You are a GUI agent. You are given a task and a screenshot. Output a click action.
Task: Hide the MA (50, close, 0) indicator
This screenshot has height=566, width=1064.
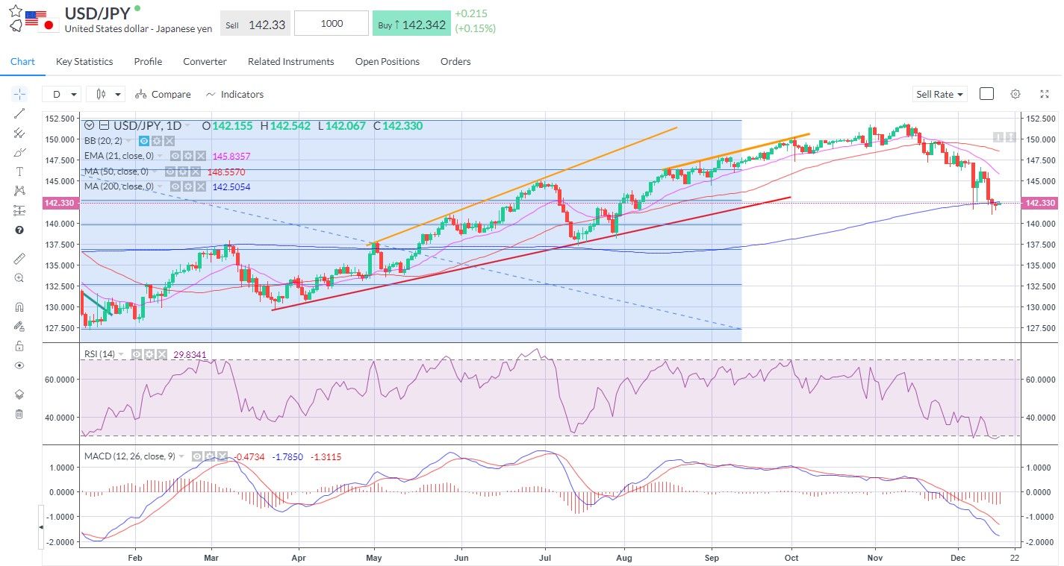(170, 172)
